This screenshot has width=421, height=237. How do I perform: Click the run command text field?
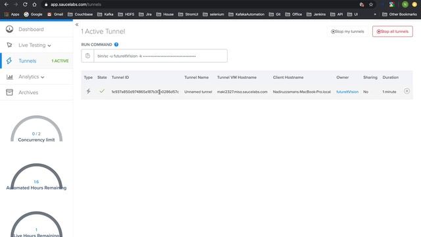(x=161, y=56)
